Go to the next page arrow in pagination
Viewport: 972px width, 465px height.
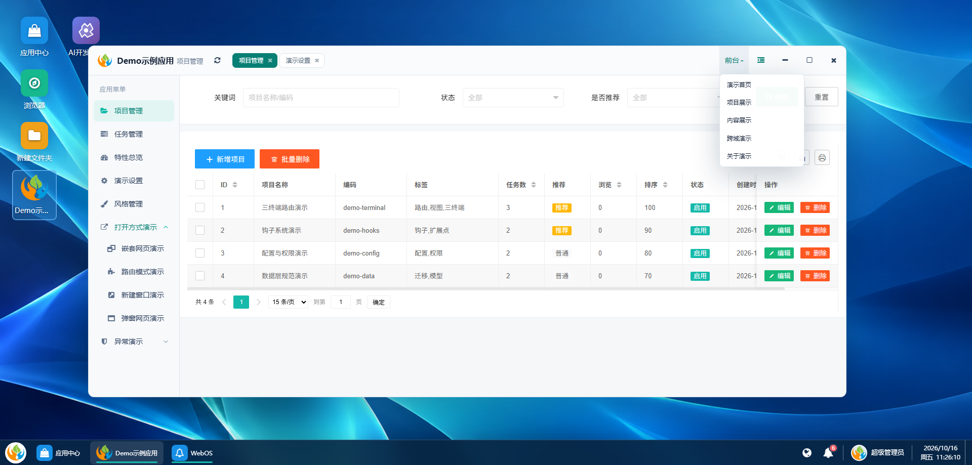[258, 302]
